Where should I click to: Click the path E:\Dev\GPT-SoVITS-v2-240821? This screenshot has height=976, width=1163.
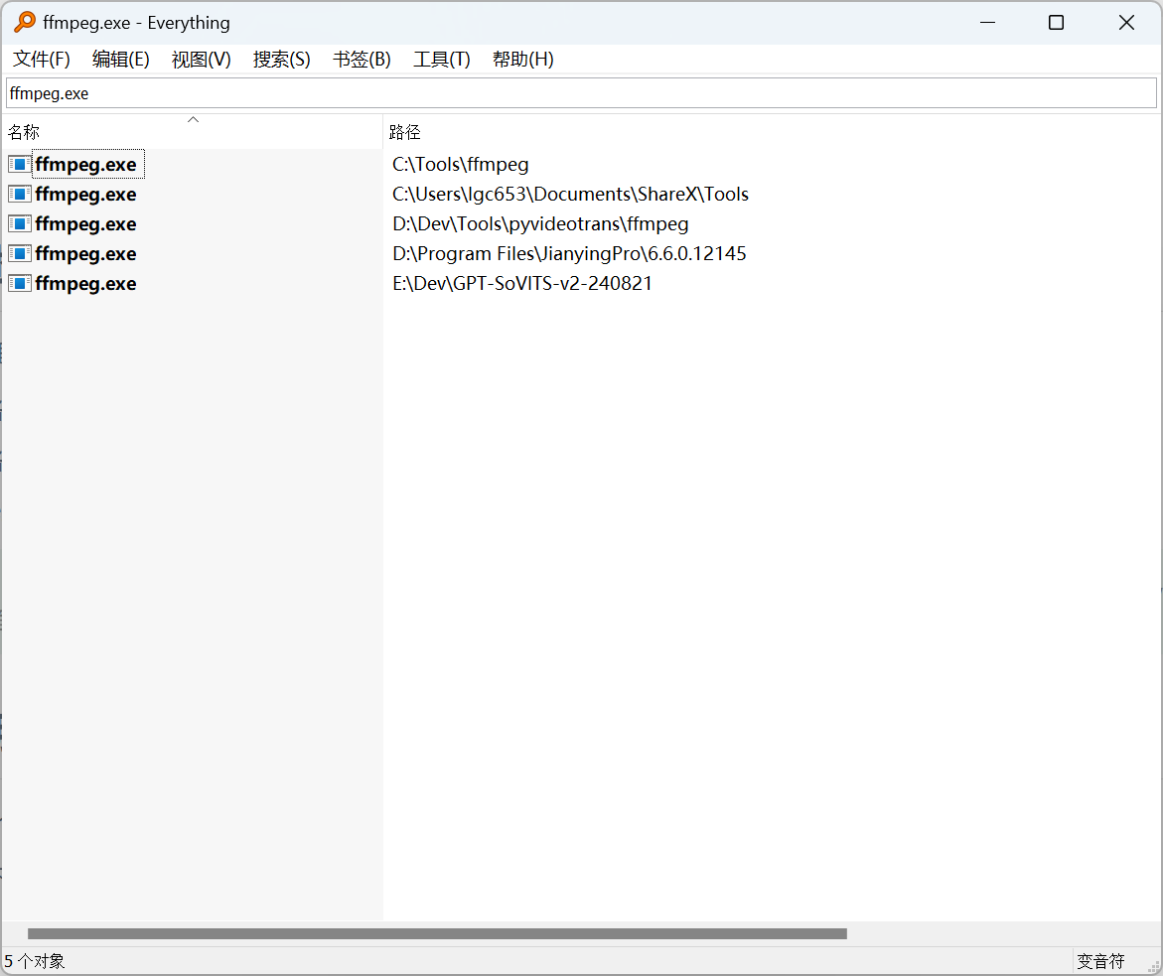(522, 283)
